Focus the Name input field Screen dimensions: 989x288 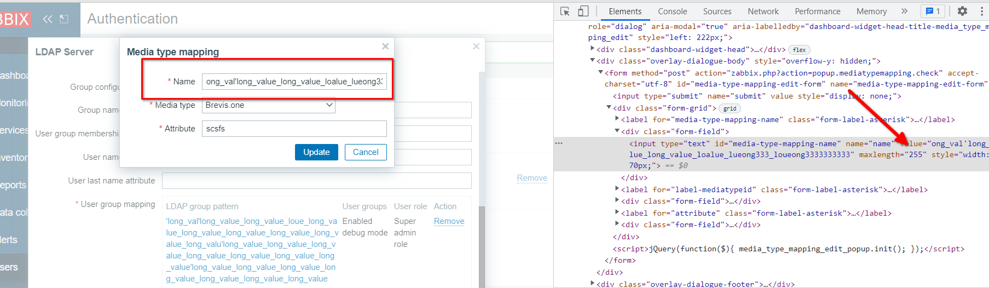(x=294, y=82)
